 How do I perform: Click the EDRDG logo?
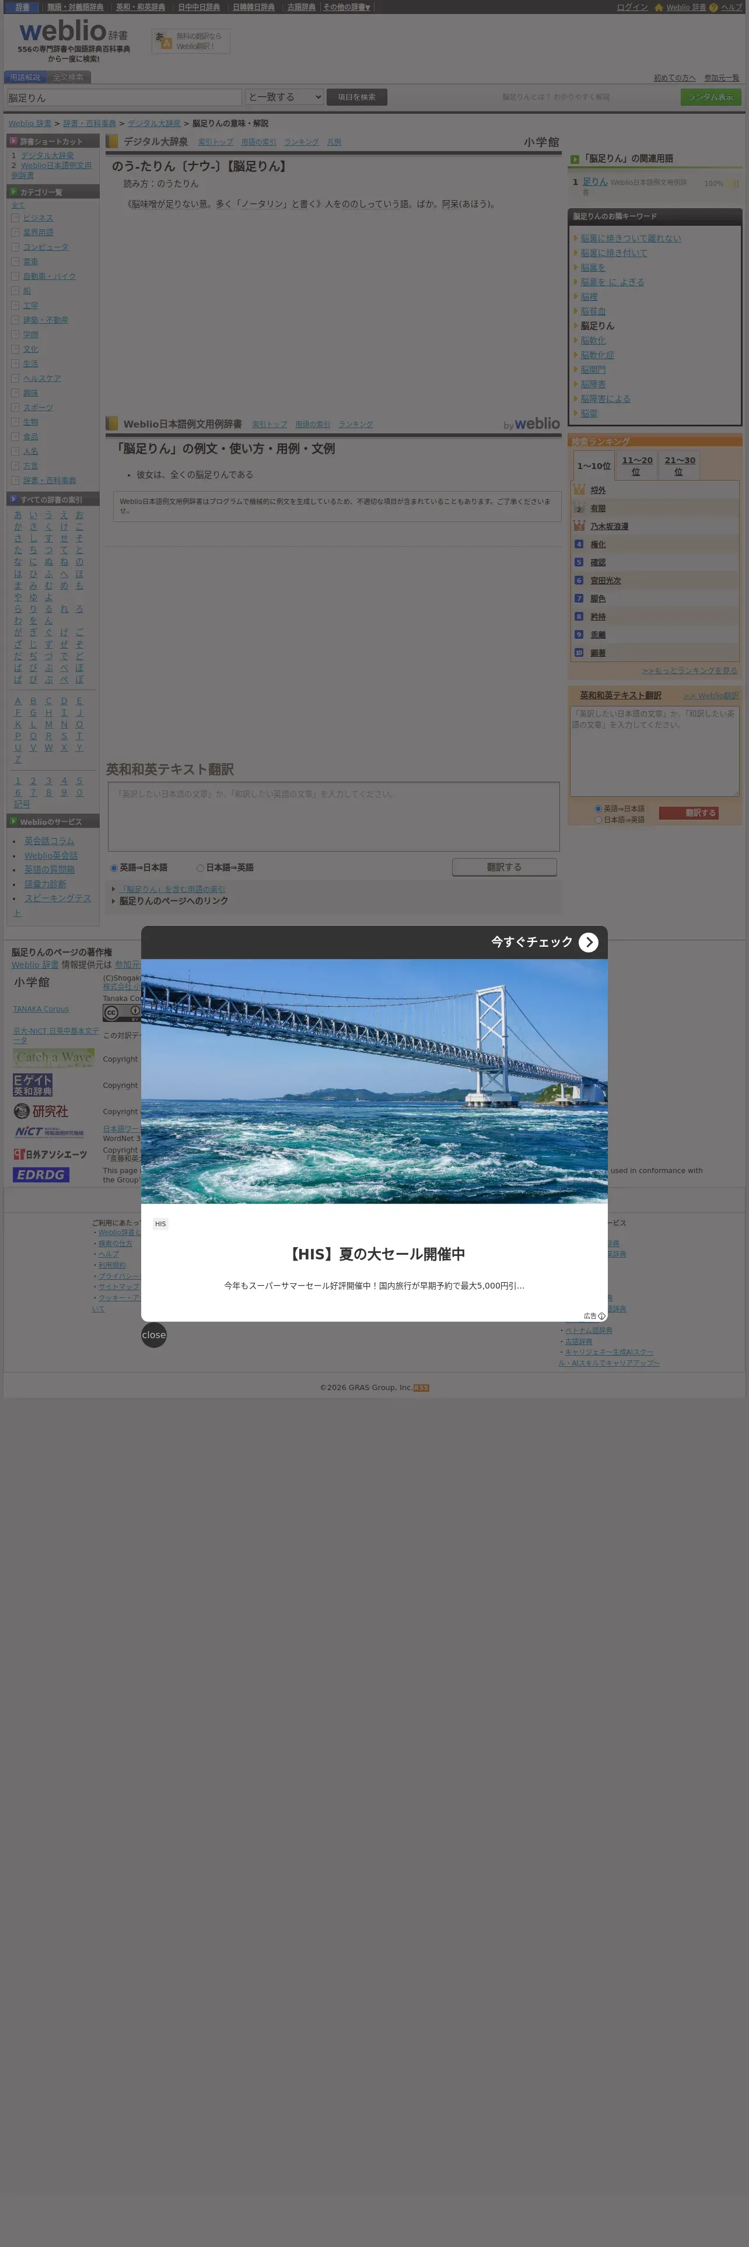click(41, 1175)
